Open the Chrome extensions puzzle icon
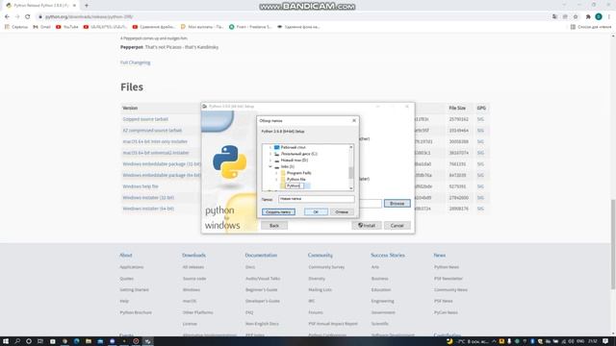The width and height of the screenshot is (616, 346). pyautogui.click(x=588, y=17)
